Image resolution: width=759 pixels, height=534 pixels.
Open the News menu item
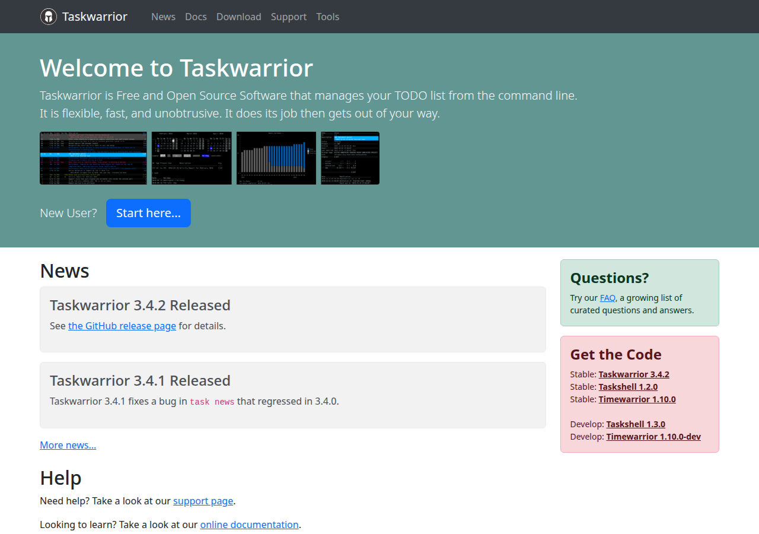(x=163, y=17)
